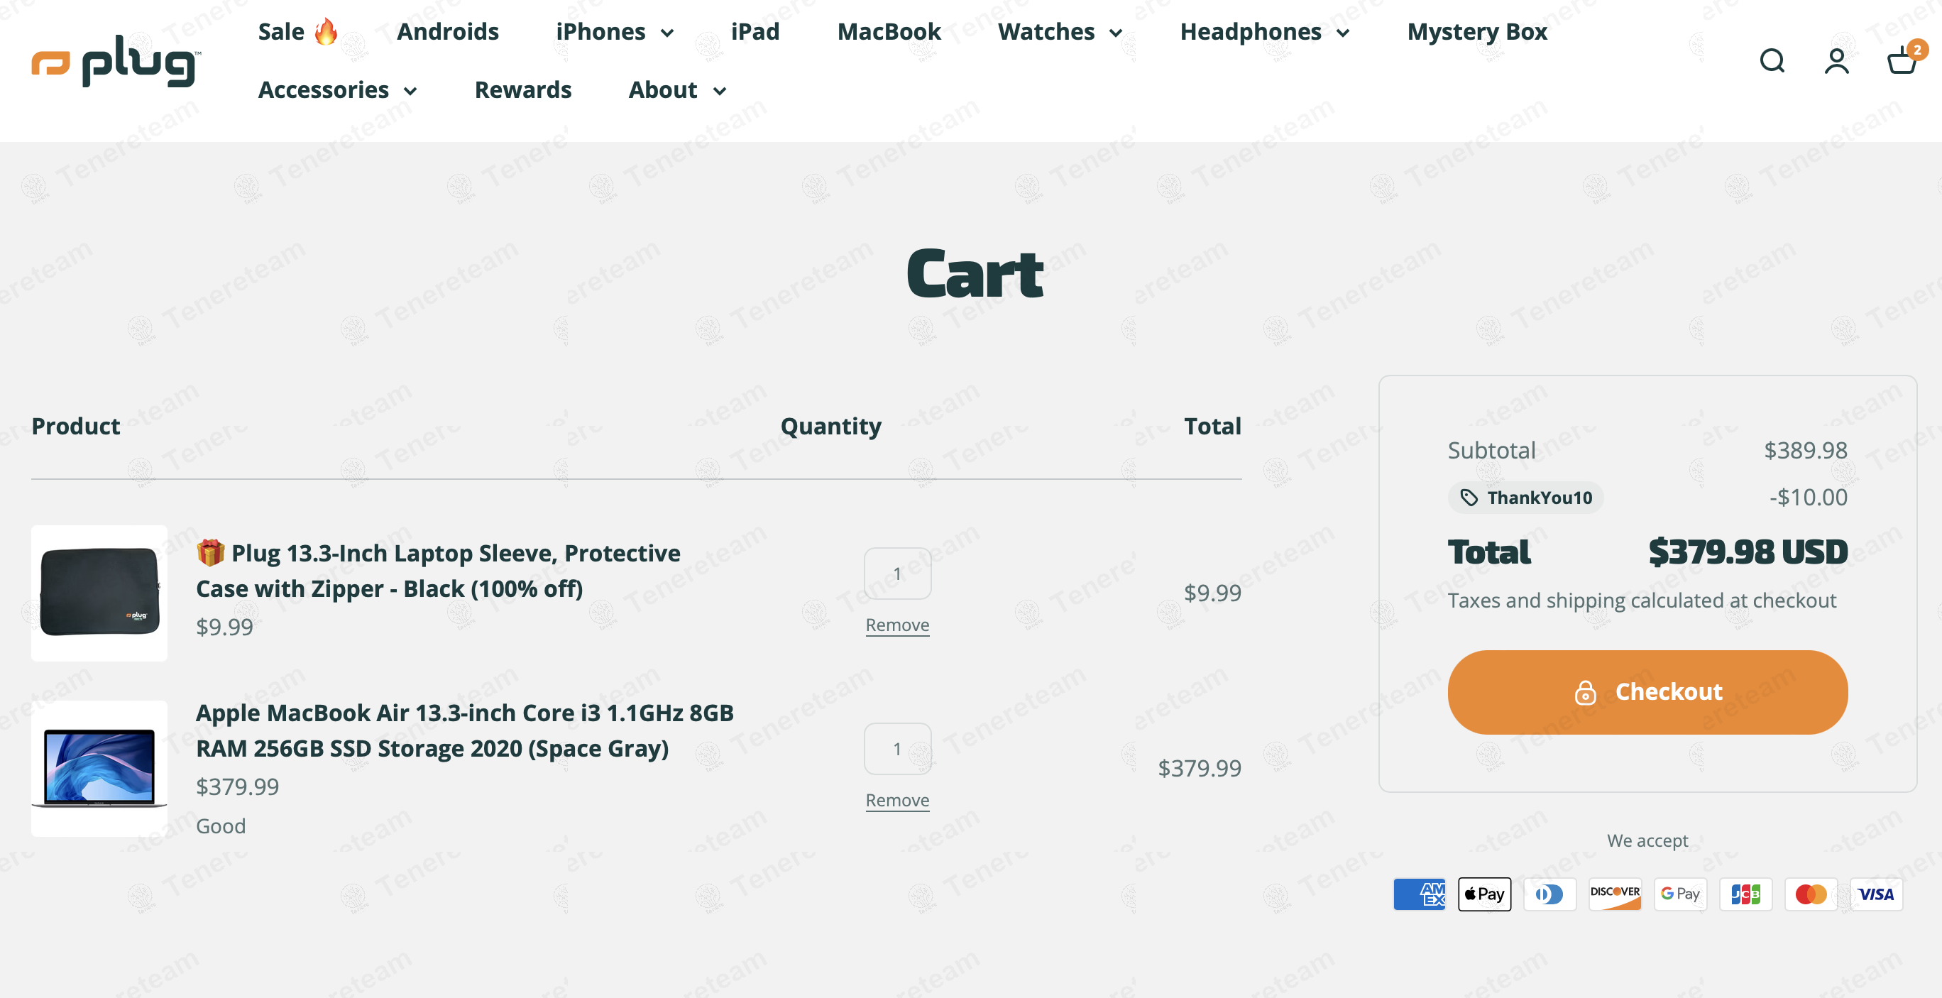Open the Laptop Sleeve product thumbnail
Viewport: 1942px width, 998px height.
pos(99,593)
